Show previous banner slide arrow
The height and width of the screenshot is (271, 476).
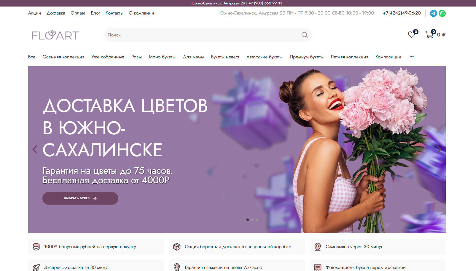(x=35, y=149)
